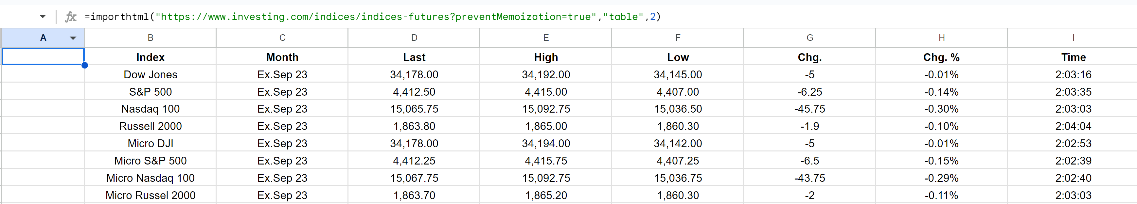This screenshot has width=1137, height=204.
Task: Click S&P 500 last price 4,412.50
Action: pyautogui.click(x=414, y=92)
